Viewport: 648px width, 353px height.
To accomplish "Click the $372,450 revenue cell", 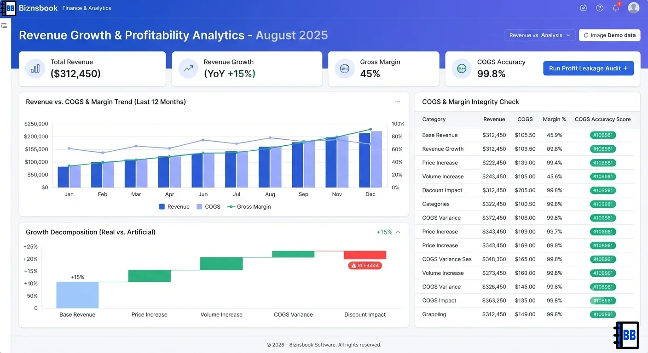I will (x=494, y=218).
